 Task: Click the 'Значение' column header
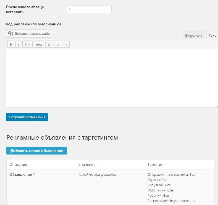coord(87,165)
